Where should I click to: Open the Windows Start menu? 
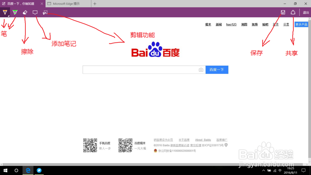click(x=5, y=170)
